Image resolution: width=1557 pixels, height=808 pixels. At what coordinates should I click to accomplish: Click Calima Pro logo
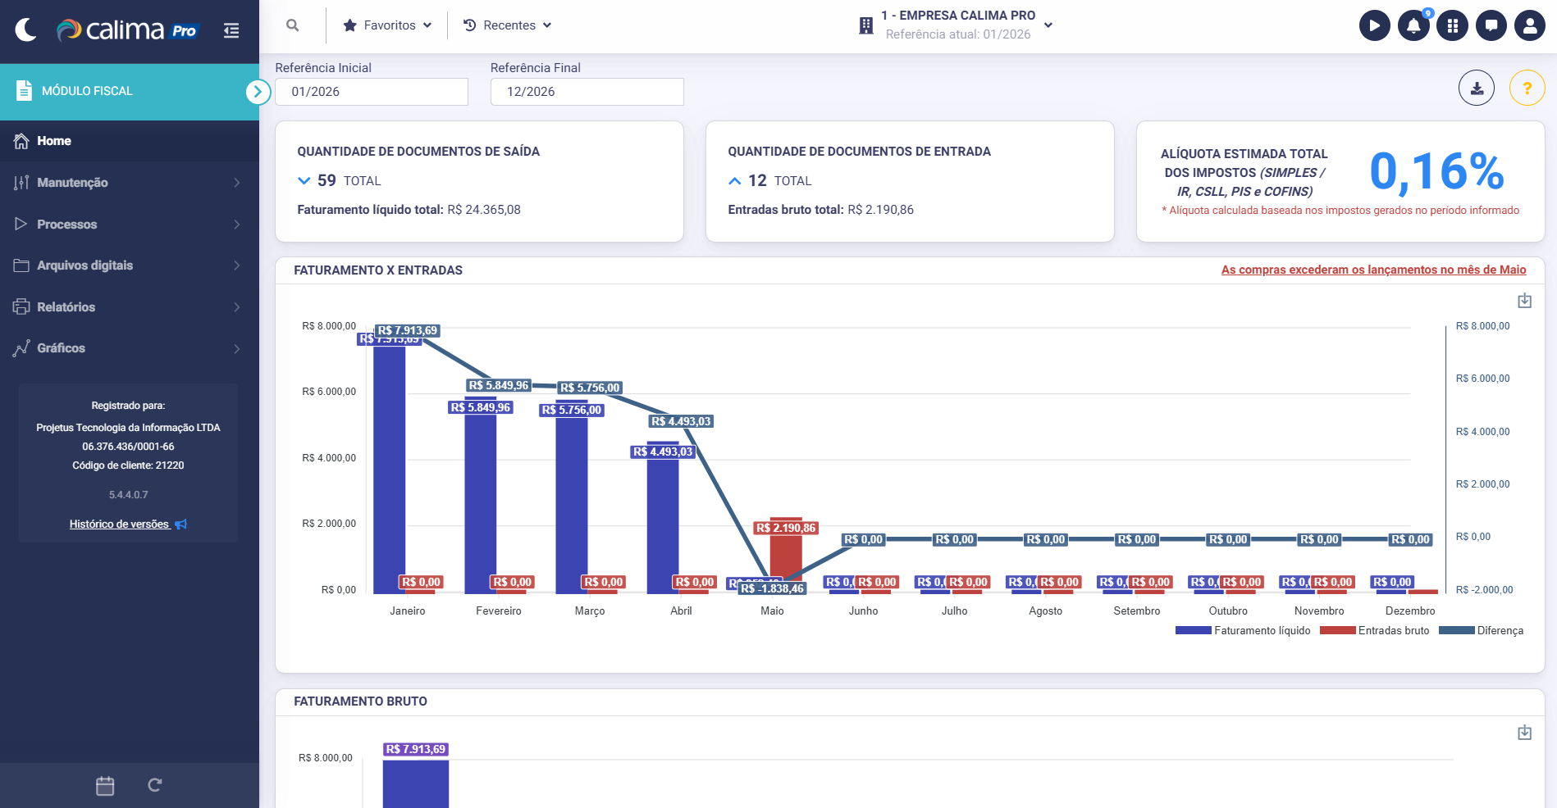pos(127,30)
